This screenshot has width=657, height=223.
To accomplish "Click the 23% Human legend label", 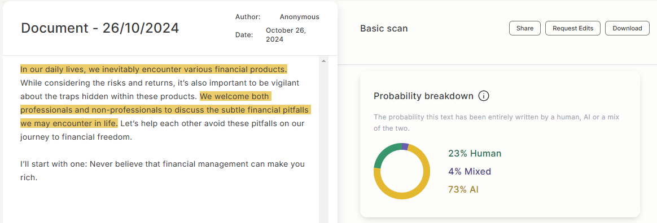I will click(x=475, y=154).
